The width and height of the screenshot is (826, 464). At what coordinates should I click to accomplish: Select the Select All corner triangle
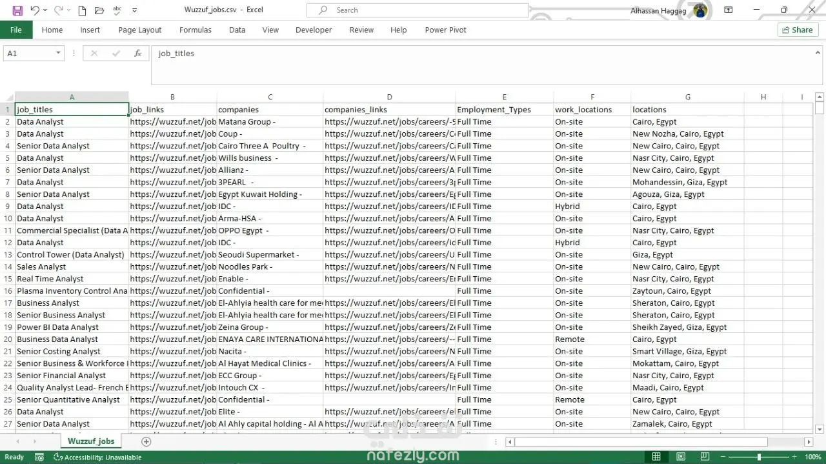pos(8,97)
